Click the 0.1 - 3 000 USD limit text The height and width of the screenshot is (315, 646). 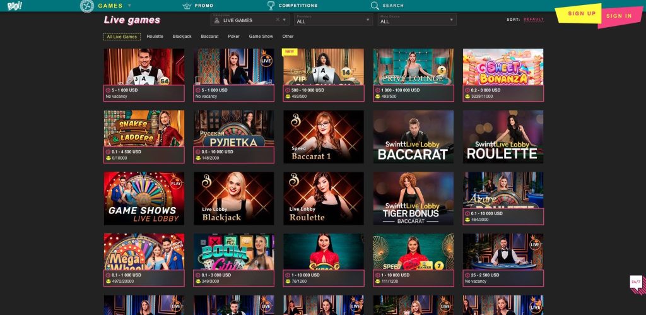pyautogui.click(x=216, y=275)
